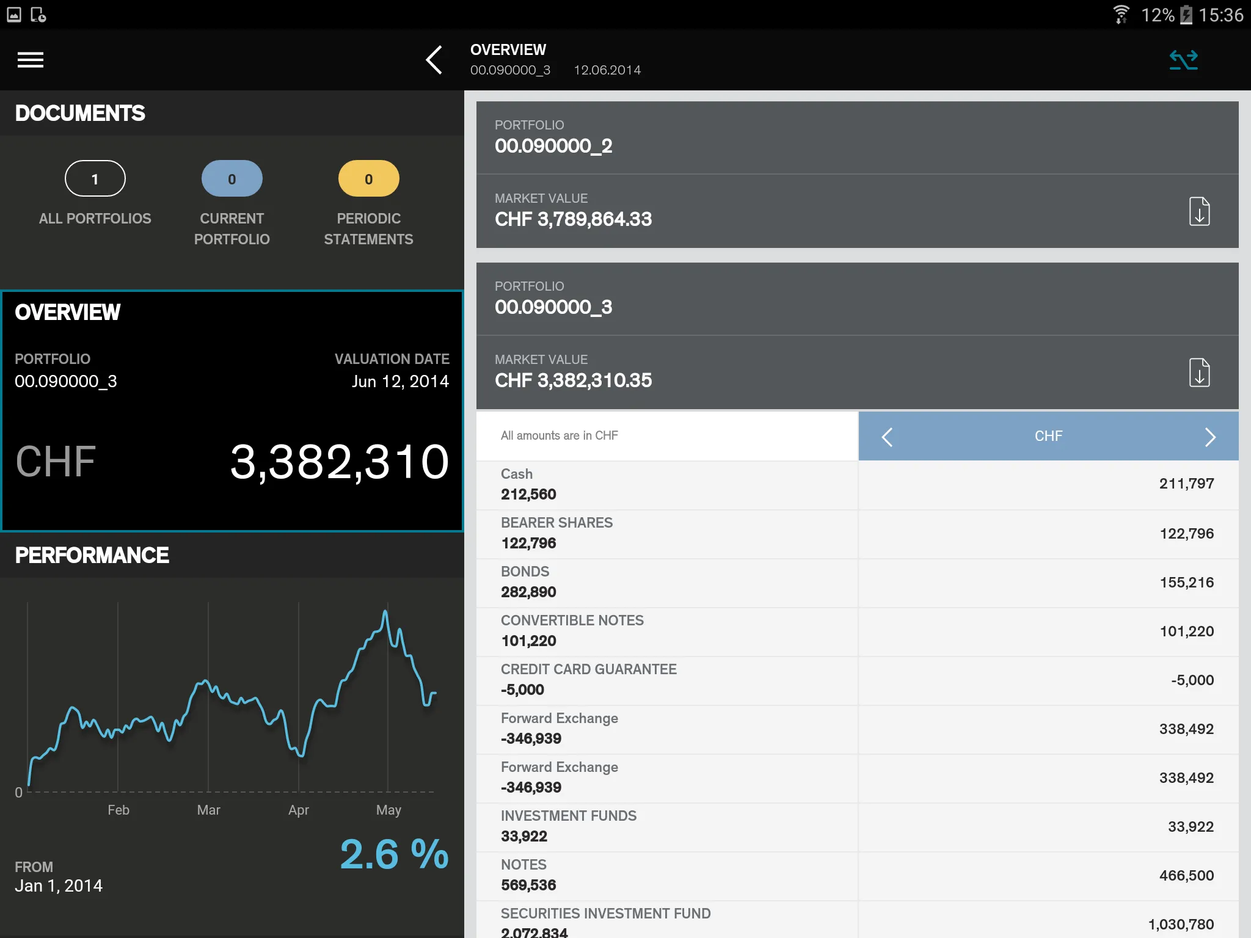The height and width of the screenshot is (938, 1251).
Task: Tap the swap portfolios arrows icon
Action: click(x=1183, y=60)
